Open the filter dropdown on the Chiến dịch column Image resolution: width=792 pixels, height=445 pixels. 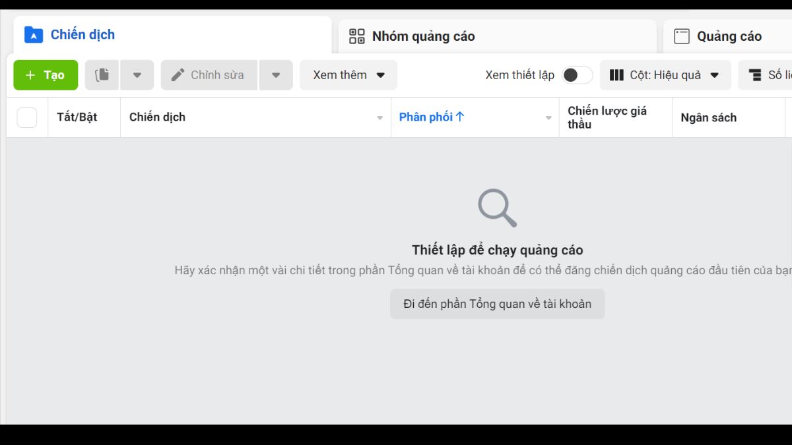[379, 117]
